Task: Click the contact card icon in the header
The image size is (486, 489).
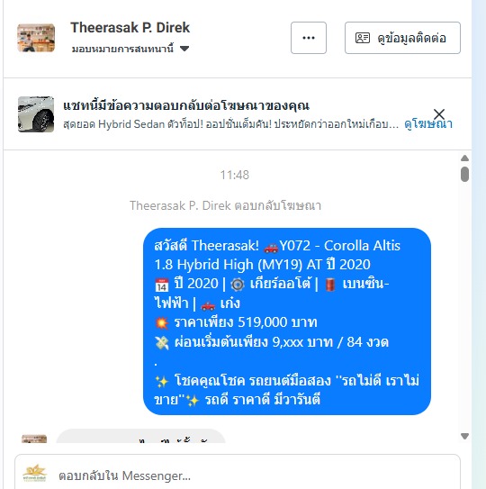Action: [x=363, y=38]
